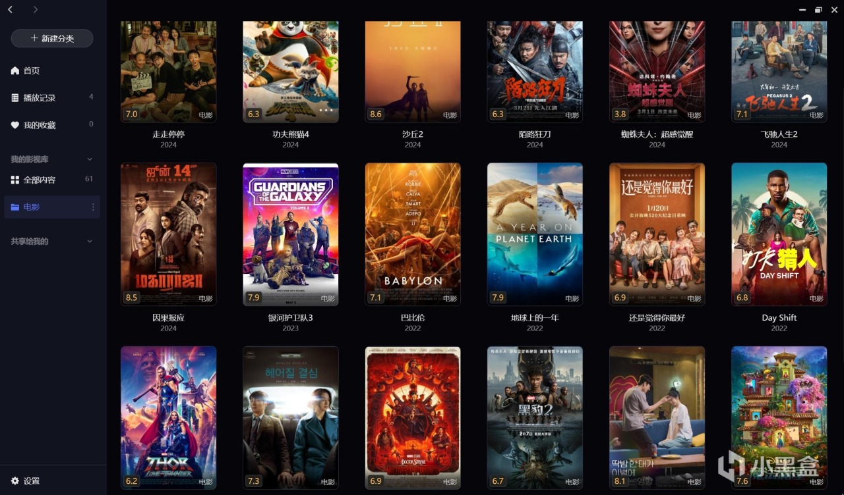Image resolution: width=844 pixels, height=495 pixels.
Task: Open the three-dot menu beside 电影
Action: (93, 207)
